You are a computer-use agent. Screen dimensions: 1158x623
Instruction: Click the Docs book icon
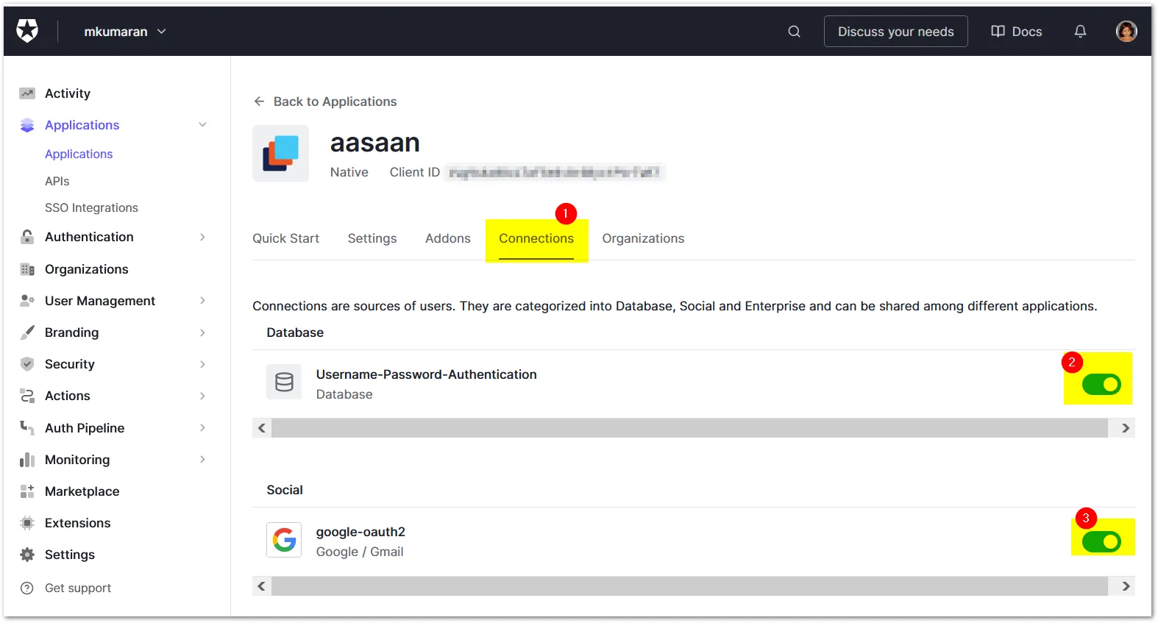[998, 32]
